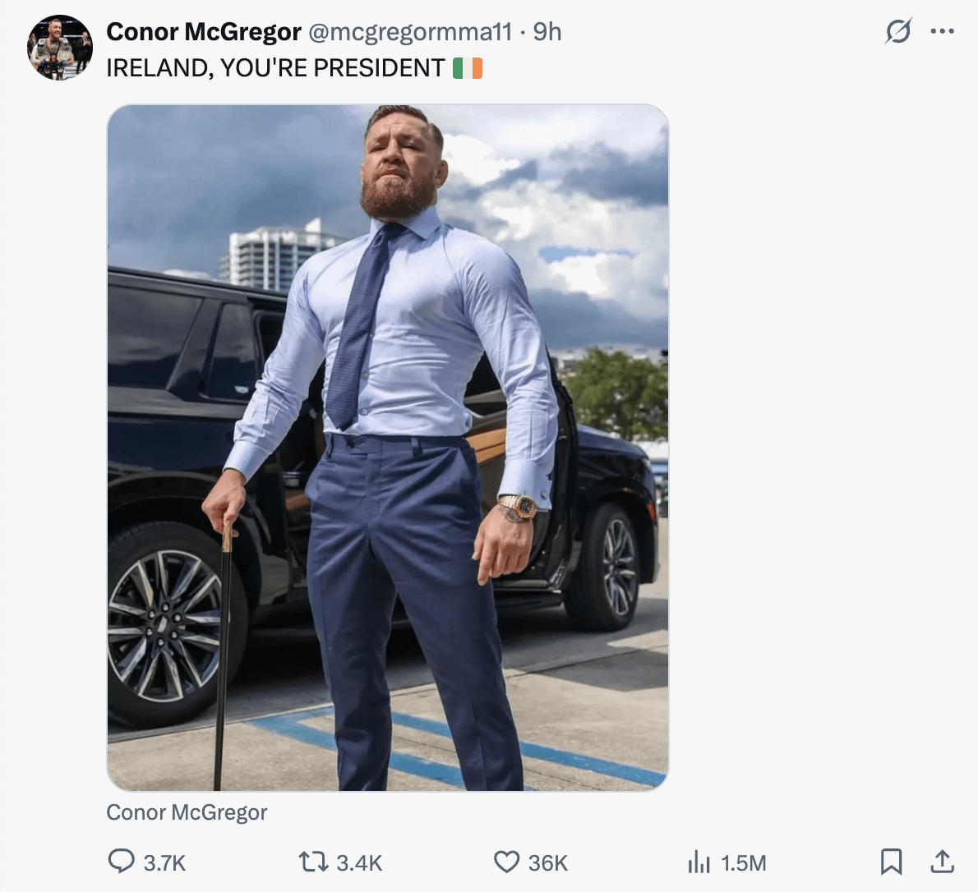This screenshot has height=892, width=978.
Task: Open Conor McGregor's profile avatar
Action: [x=59, y=48]
